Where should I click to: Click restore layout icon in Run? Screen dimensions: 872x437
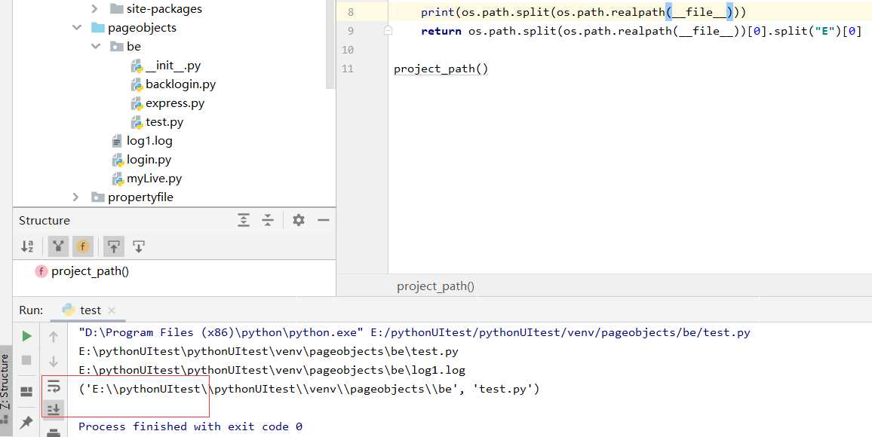pos(26,392)
